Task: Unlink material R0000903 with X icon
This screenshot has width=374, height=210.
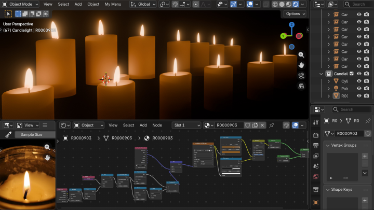Action: pyautogui.click(x=262, y=125)
